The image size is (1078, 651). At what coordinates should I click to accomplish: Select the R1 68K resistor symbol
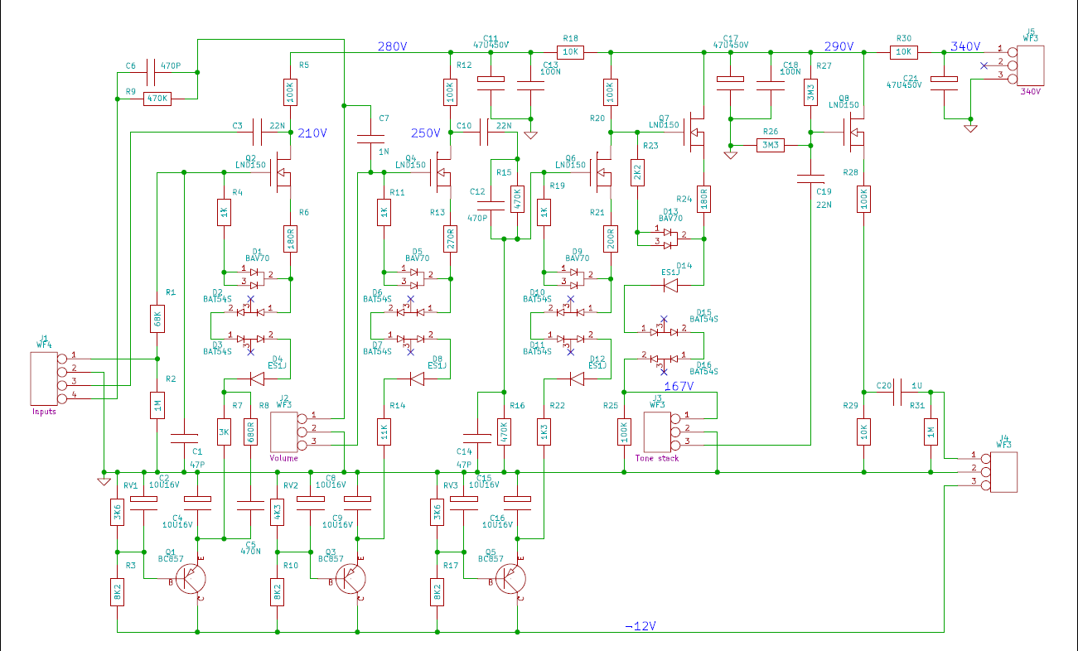[157, 319]
